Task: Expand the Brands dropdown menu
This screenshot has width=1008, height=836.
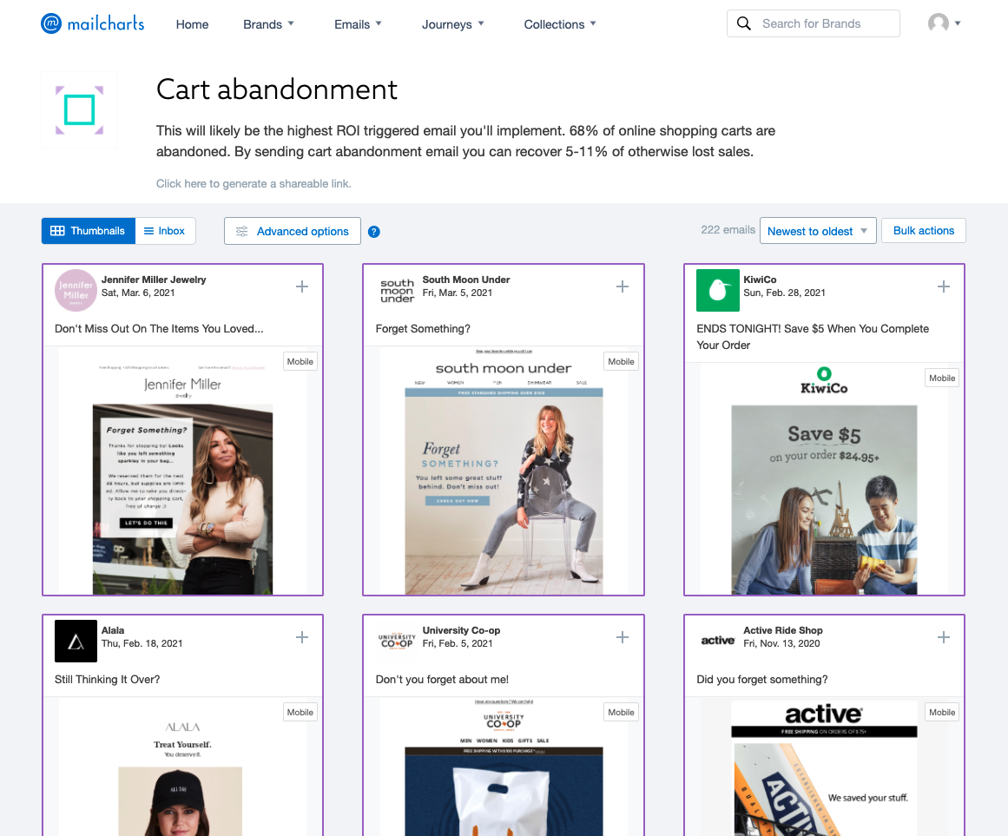Action: (x=269, y=24)
